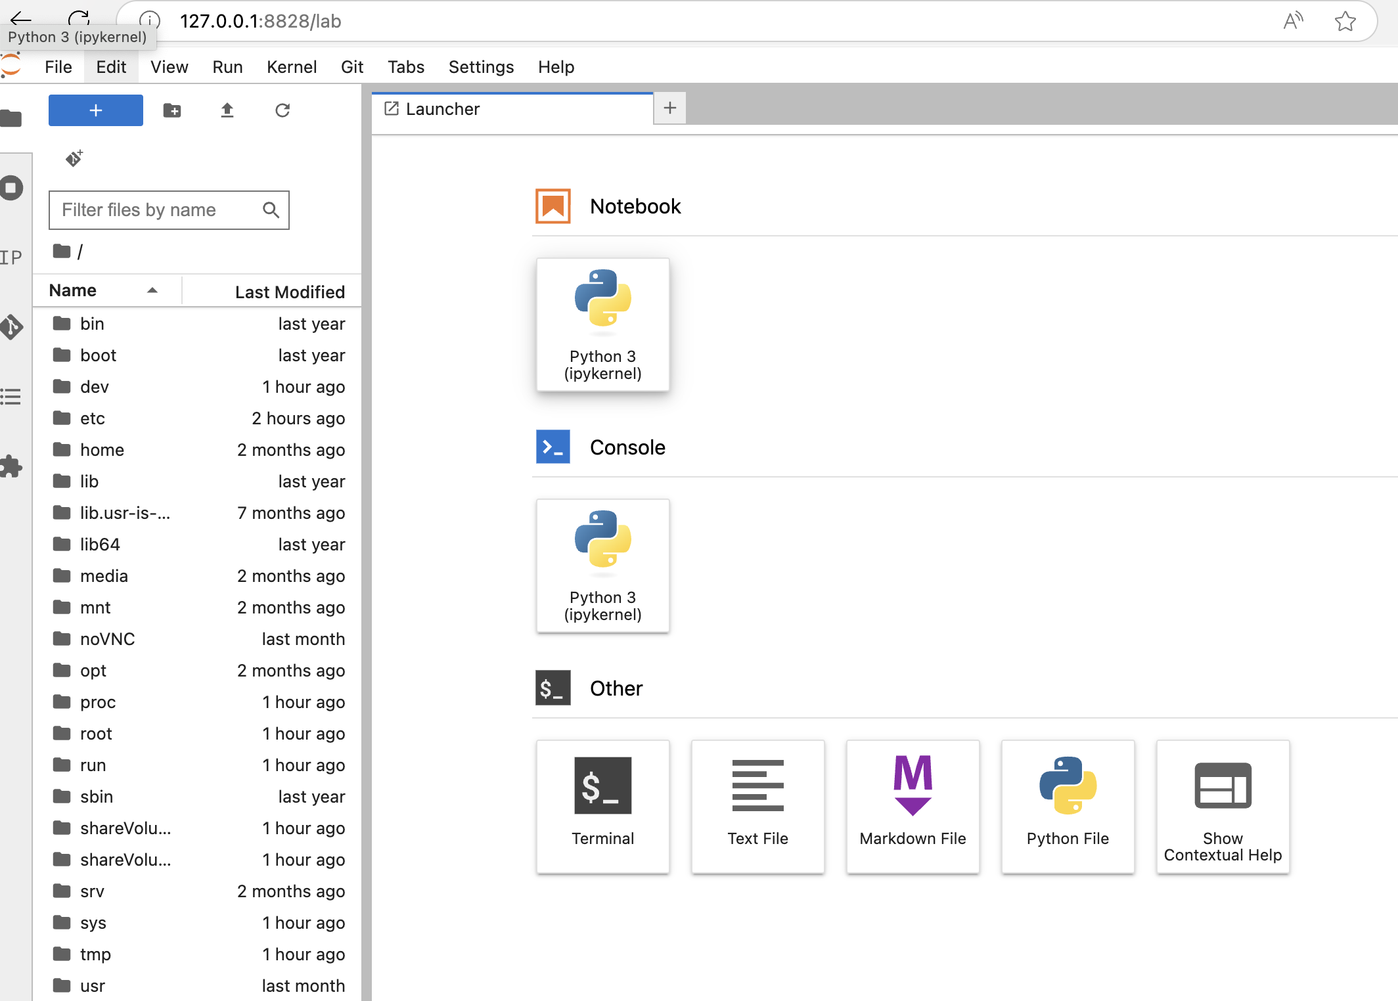1398x1001 pixels.
Task: Select the proc folder
Action: (197, 702)
